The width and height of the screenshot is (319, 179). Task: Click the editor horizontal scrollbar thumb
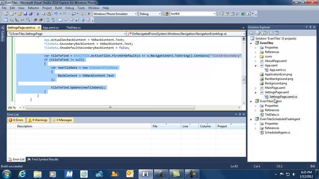click(110, 107)
